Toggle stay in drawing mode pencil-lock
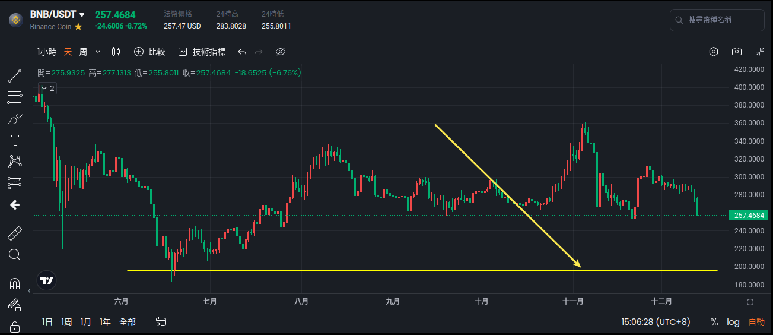 [15, 305]
